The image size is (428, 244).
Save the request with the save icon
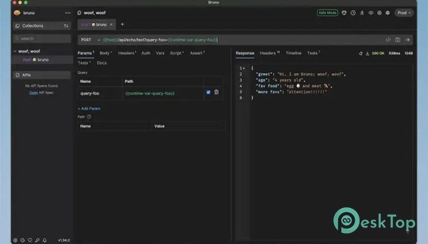tap(397, 40)
